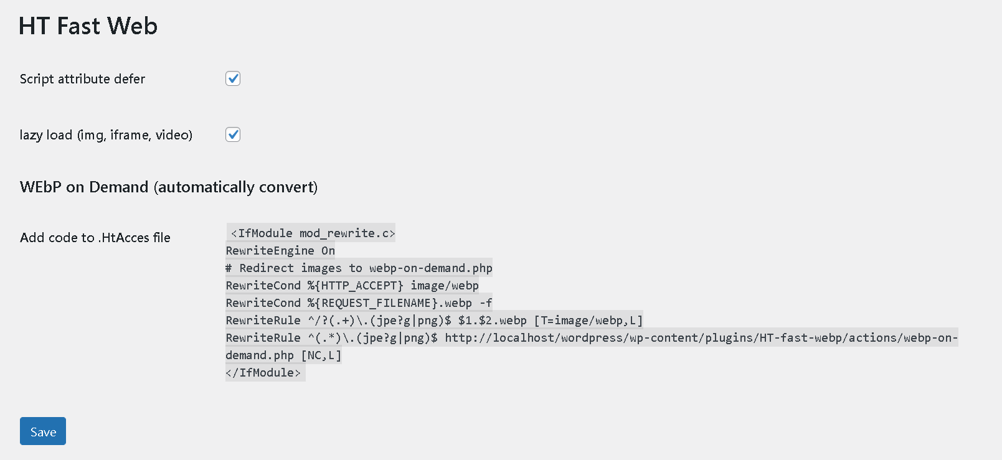Uncheck the Script attribute defer checkbox
The width and height of the screenshot is (1002, 460).
point(233,78)
